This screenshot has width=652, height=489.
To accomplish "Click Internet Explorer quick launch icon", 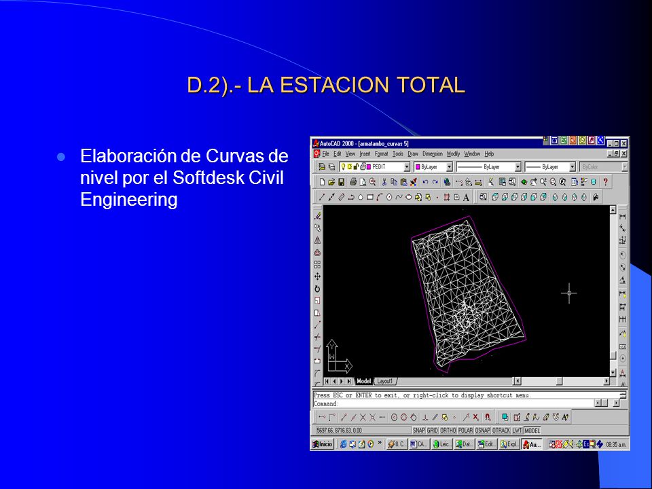I will click(x=344, y=444).
